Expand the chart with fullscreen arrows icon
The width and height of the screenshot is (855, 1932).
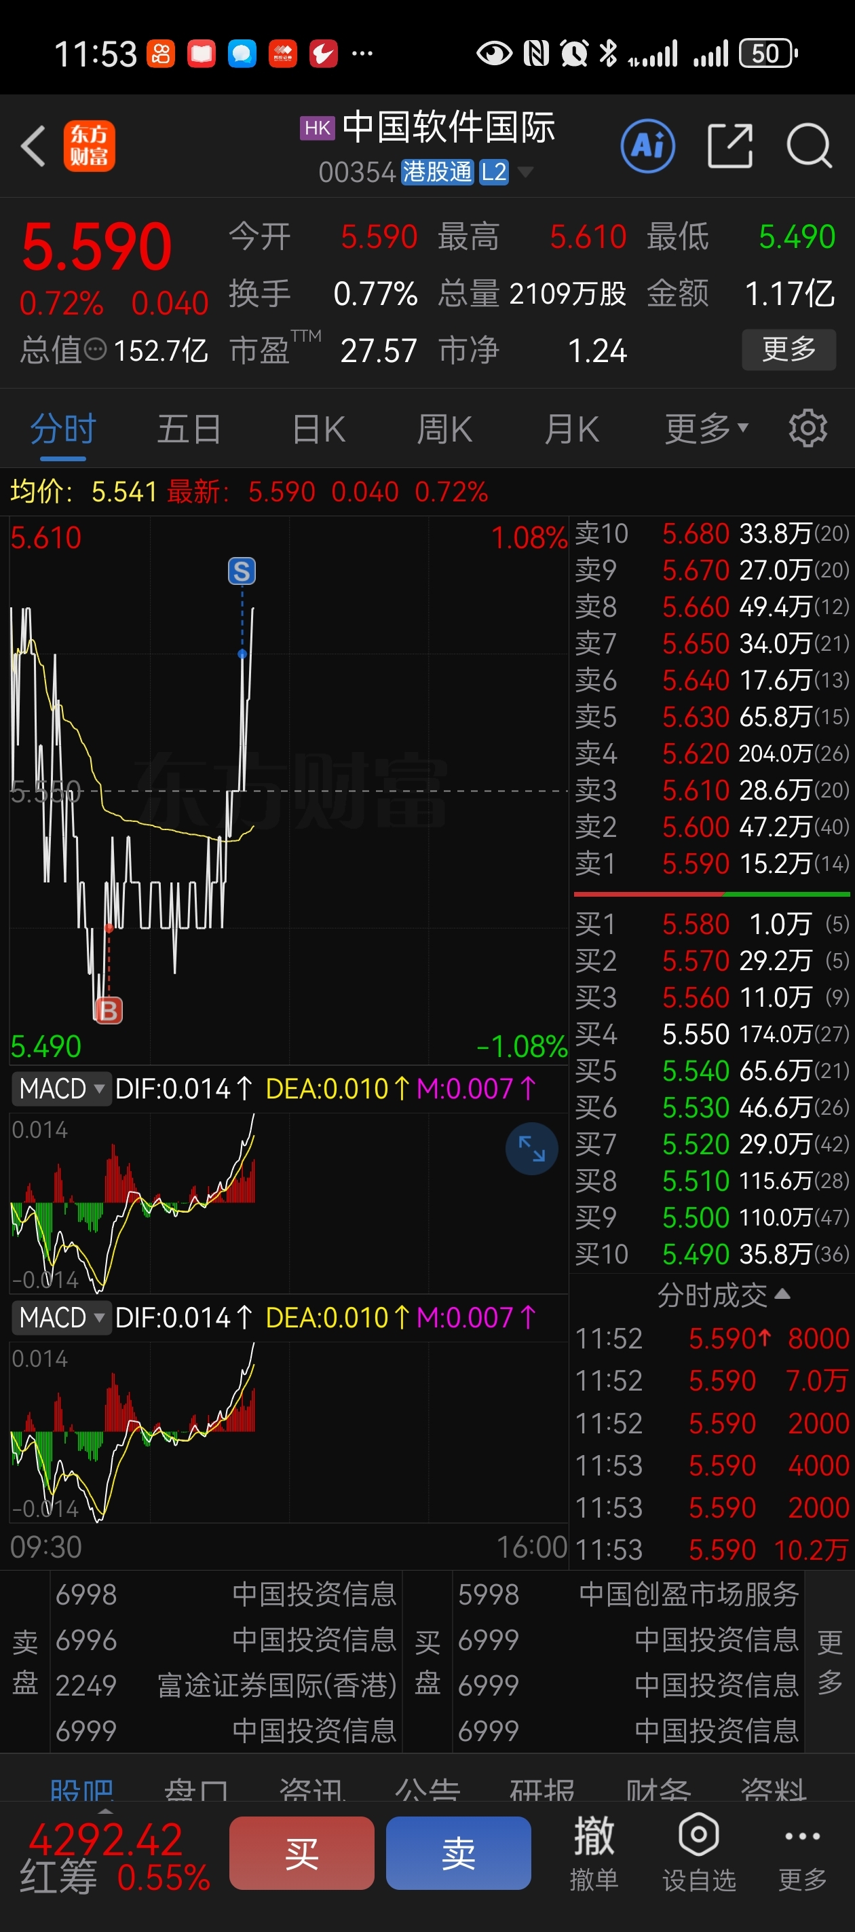coord(531,1148)
